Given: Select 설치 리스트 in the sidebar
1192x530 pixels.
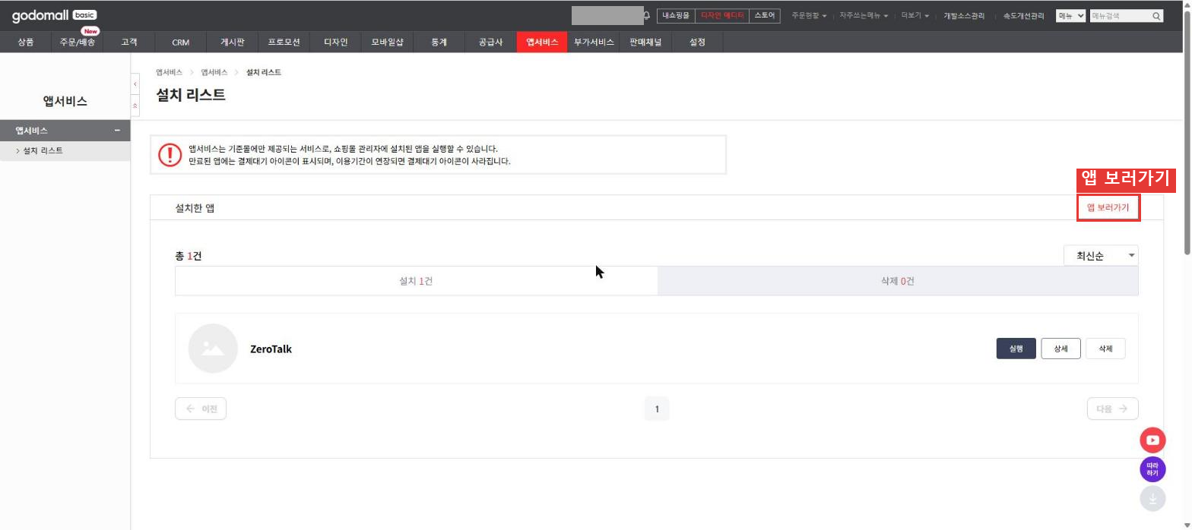Looking at the screenshot, I should (x=65, y=150).
